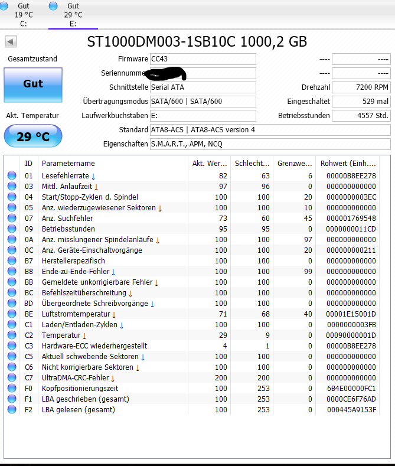Click Eigenschaften field S.M.A.R.T., APM, NCQ

pyautogui.click(x=270, y=144)
